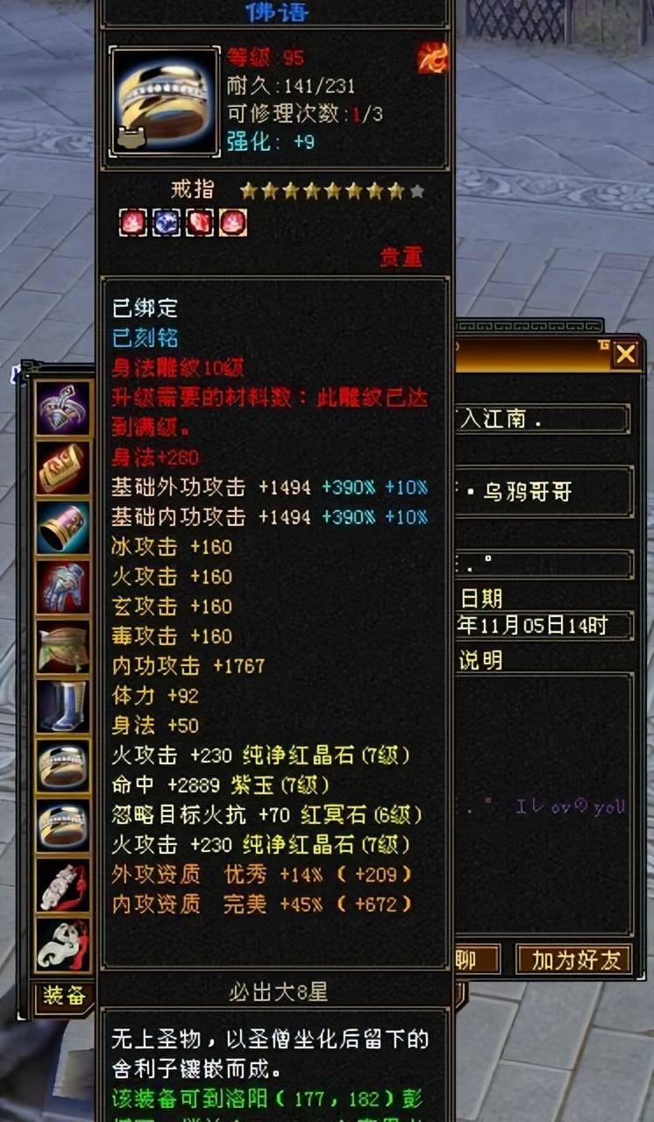654x1122 pixels.
Task: Select the highlighted first ring slot
Action: pos(63,766)
